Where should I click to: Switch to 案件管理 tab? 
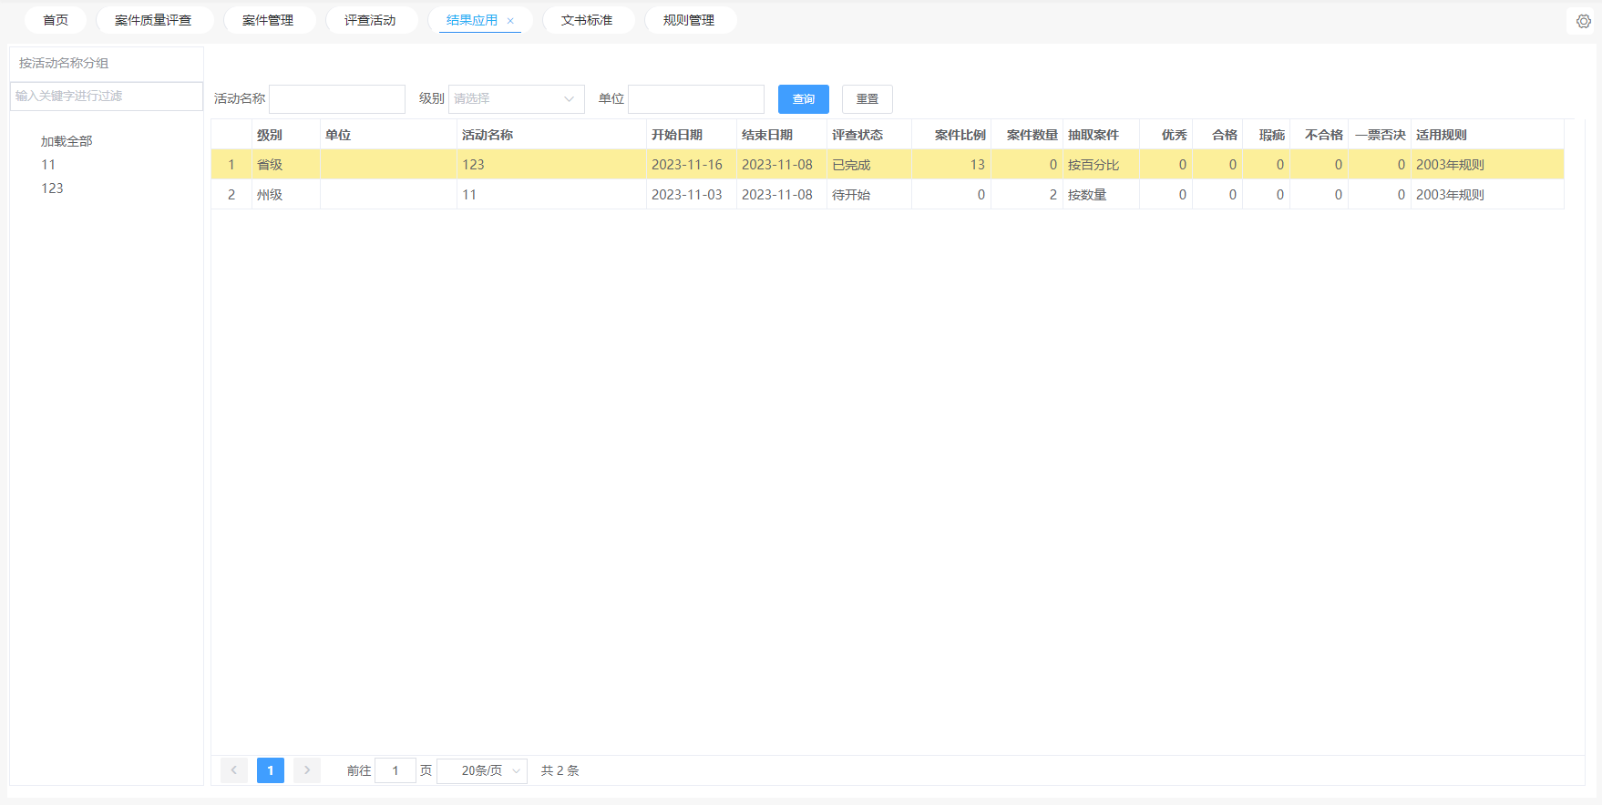tap(268, 20)
